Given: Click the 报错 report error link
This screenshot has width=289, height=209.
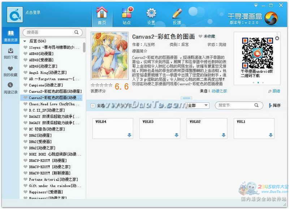Looking at the screenshot, I should coord(274,91).
